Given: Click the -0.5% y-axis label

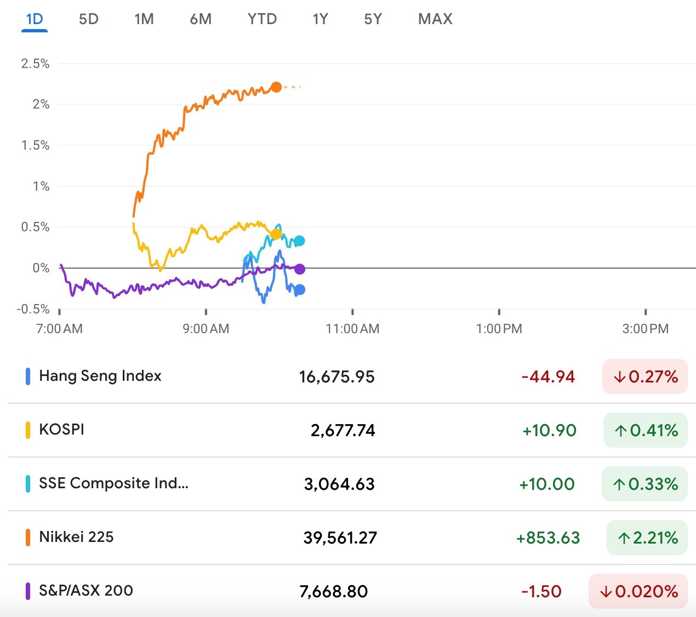Looking at the screenshot, I should (33, 309).
